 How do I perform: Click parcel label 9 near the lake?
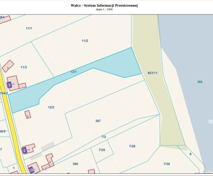[x=190, y=154]
